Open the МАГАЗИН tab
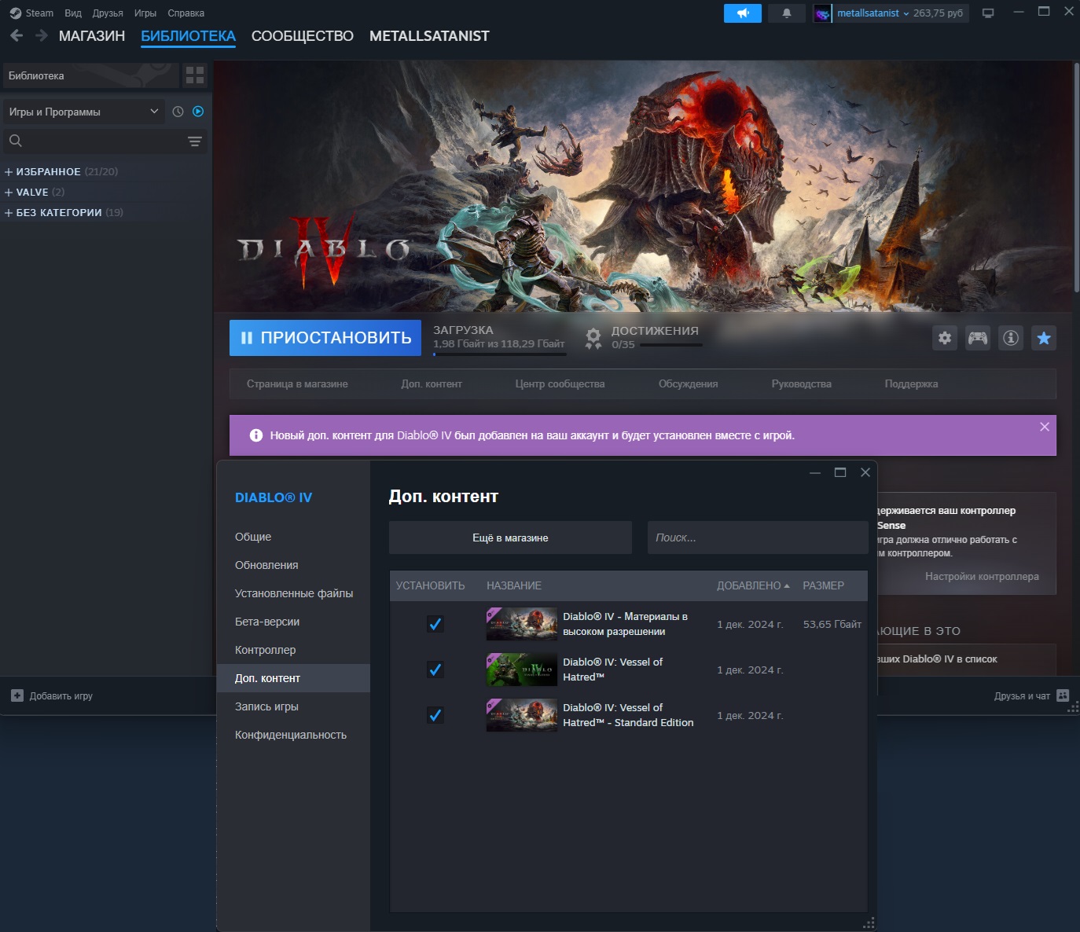 pyautogui.click(x=91, y=36)
